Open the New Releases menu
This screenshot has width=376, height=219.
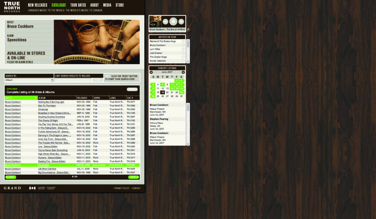coord(37,5)
